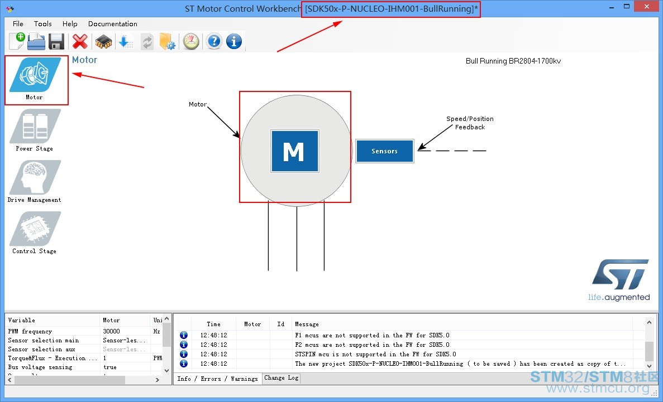Click the new project created message

(x=460, y=364)
